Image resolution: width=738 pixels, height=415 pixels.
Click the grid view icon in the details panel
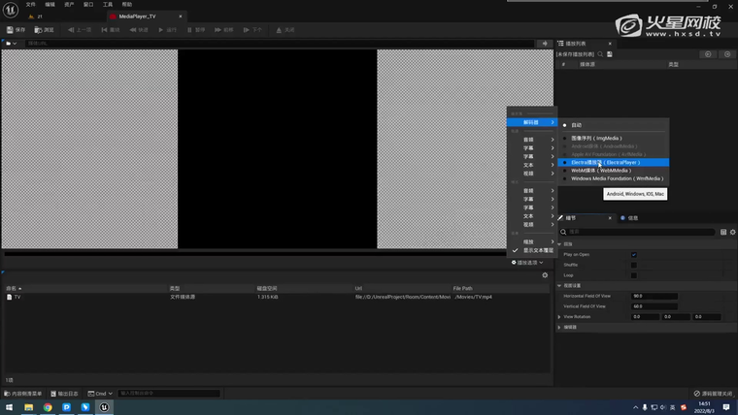[x=723, y=232]
